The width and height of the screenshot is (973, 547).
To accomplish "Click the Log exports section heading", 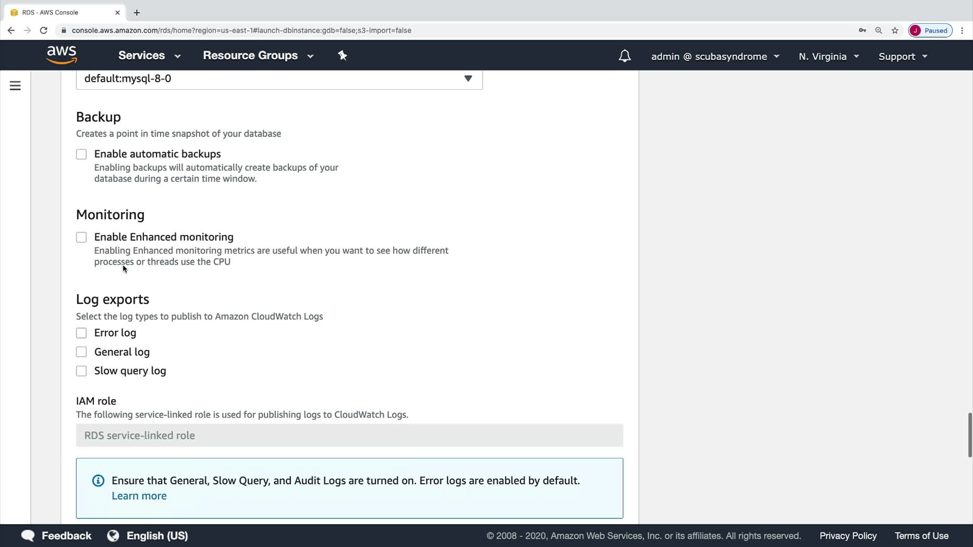I will (113, 299).
